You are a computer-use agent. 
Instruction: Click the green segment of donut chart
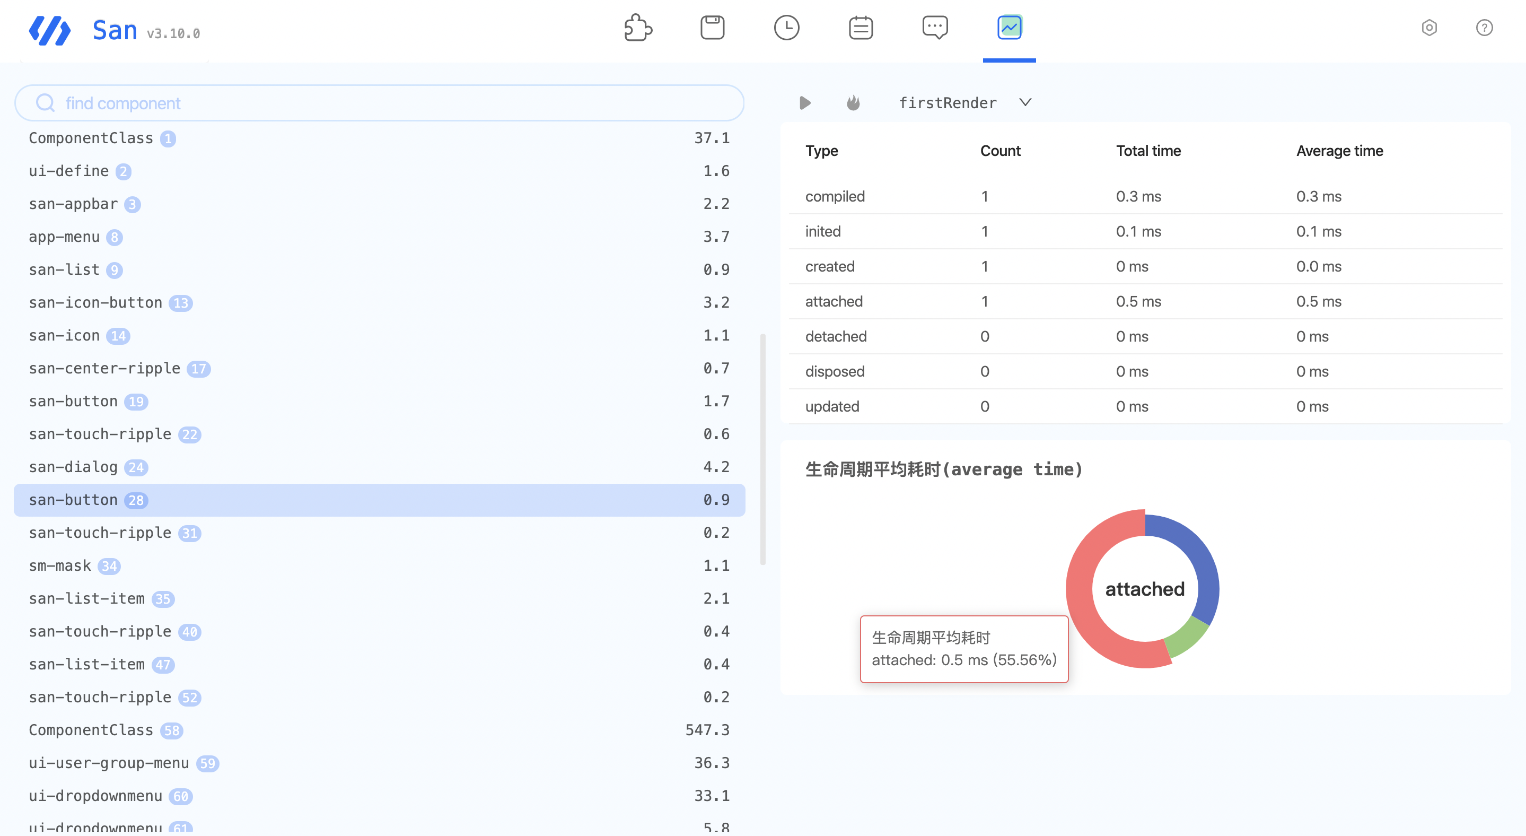(1187, 638)
